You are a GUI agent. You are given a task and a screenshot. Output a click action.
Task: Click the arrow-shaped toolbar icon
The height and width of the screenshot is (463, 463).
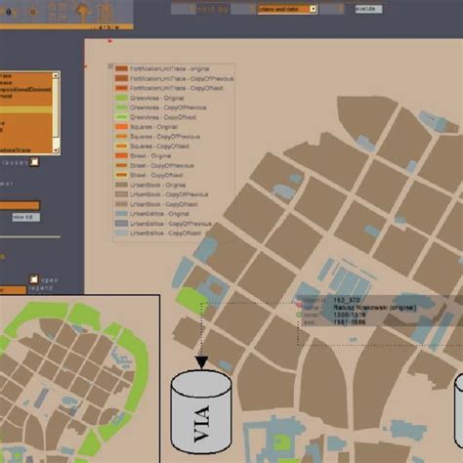coord(82,11)
